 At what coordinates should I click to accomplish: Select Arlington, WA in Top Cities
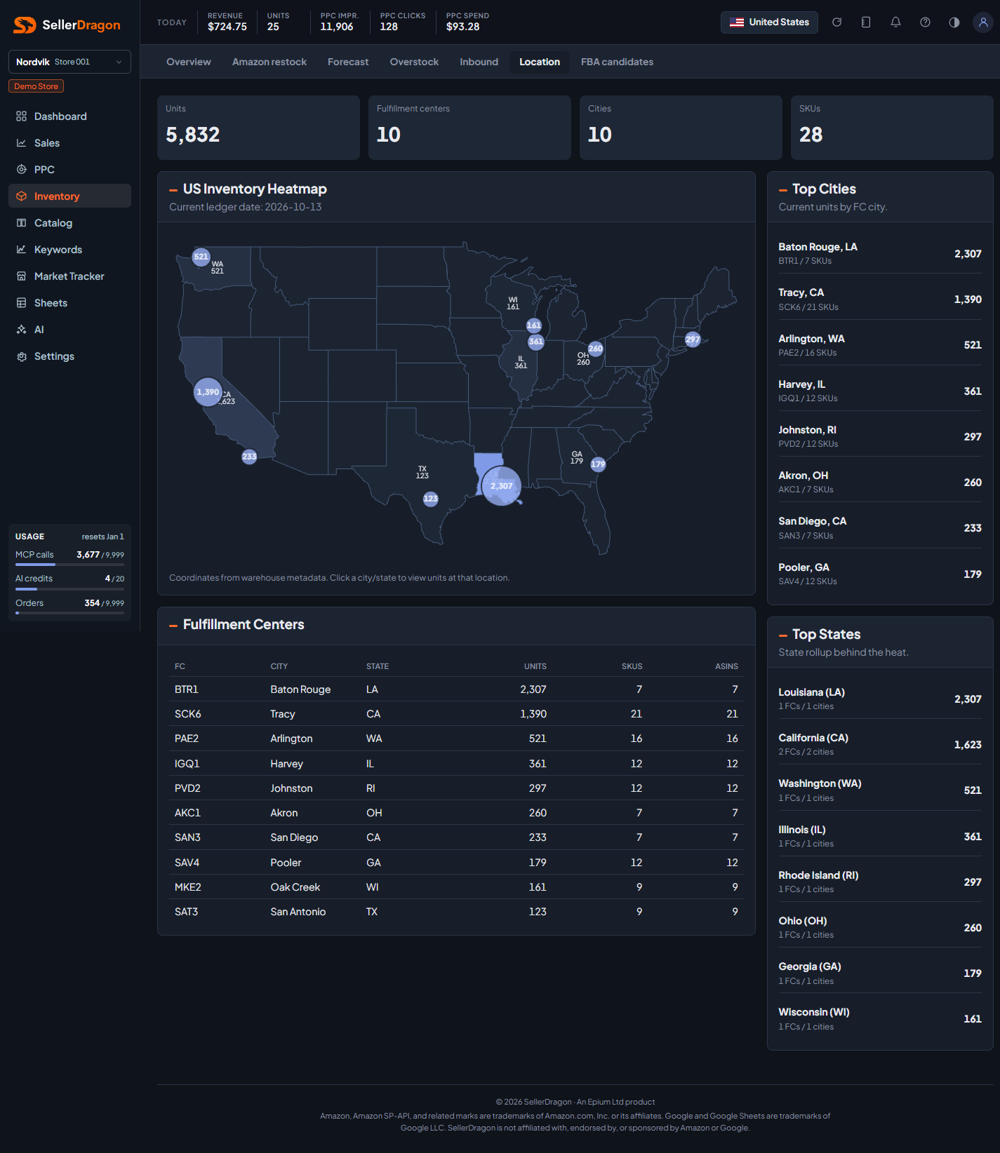tap(880, 345)
